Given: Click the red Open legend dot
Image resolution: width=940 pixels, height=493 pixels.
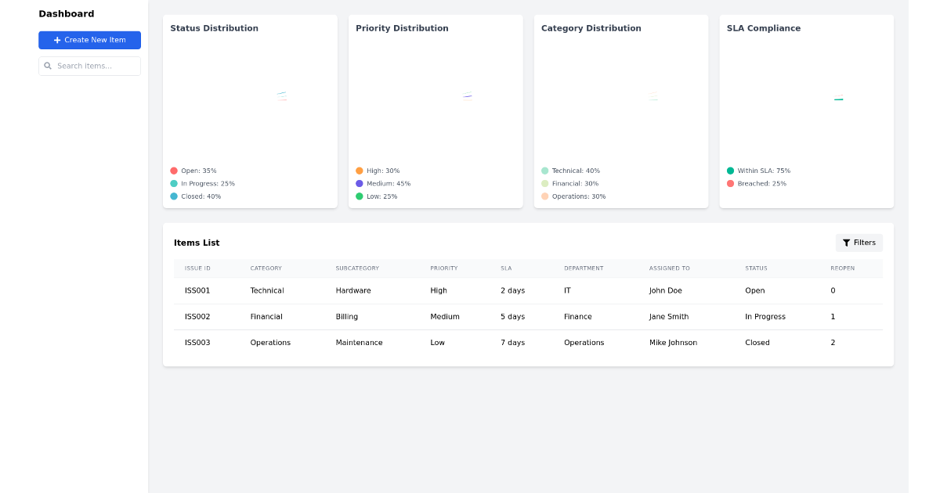Looking at the screenshot, I should point(174,171).
